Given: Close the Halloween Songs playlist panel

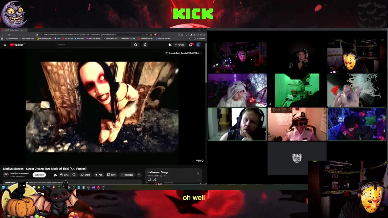Looking at the screenshot, I should (198, 173).
